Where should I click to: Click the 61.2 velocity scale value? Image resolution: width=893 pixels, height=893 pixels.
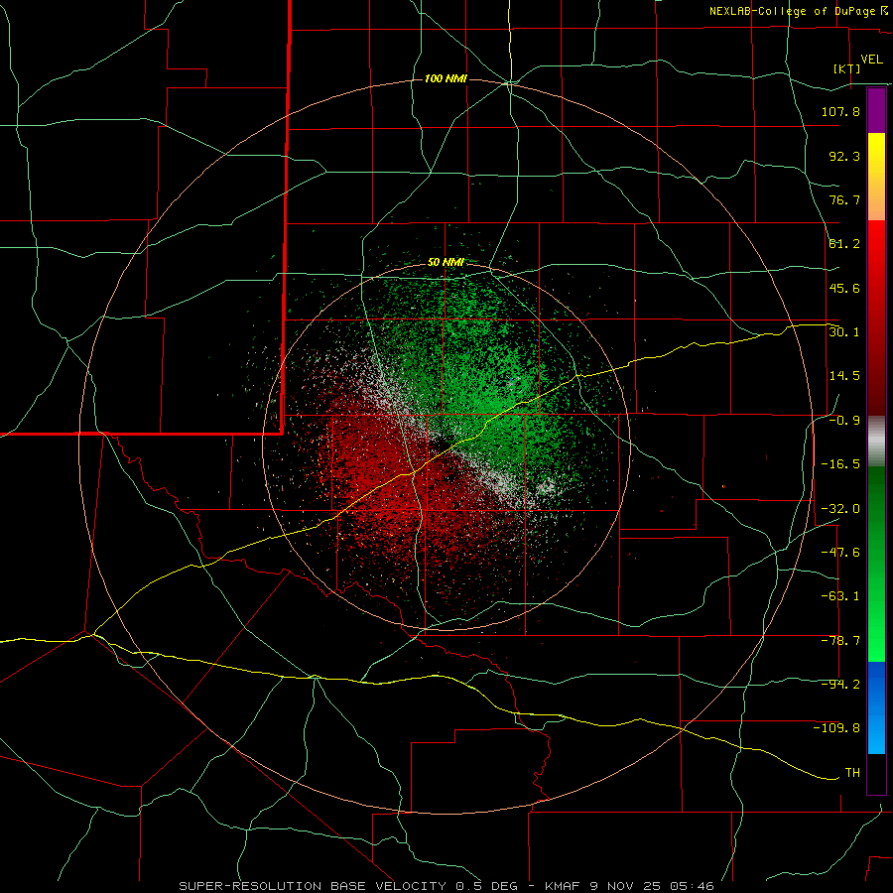[844, 244]
